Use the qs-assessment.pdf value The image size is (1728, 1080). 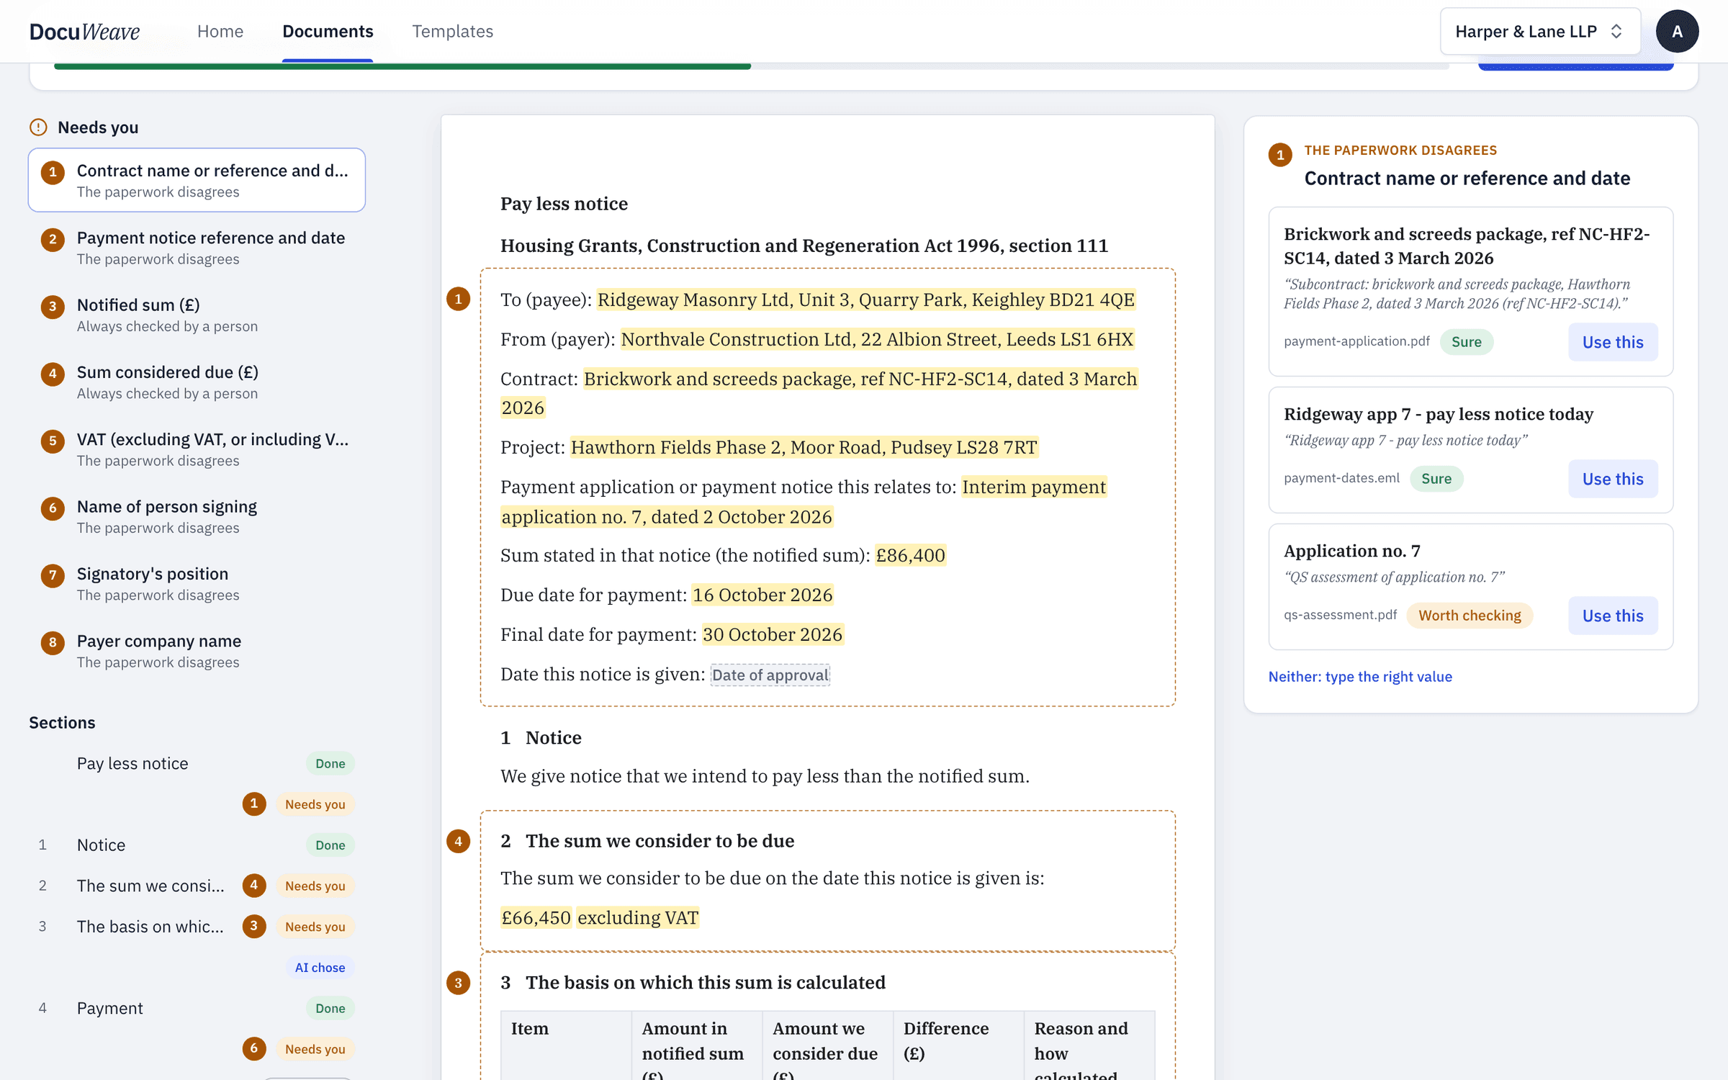(1612, 616)
